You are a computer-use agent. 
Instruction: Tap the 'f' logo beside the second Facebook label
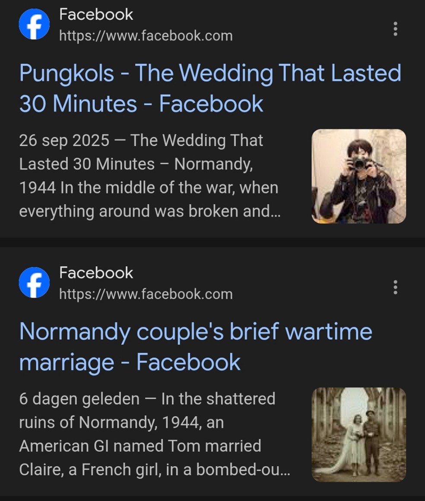pyautogui.click(x=34, y=283)
